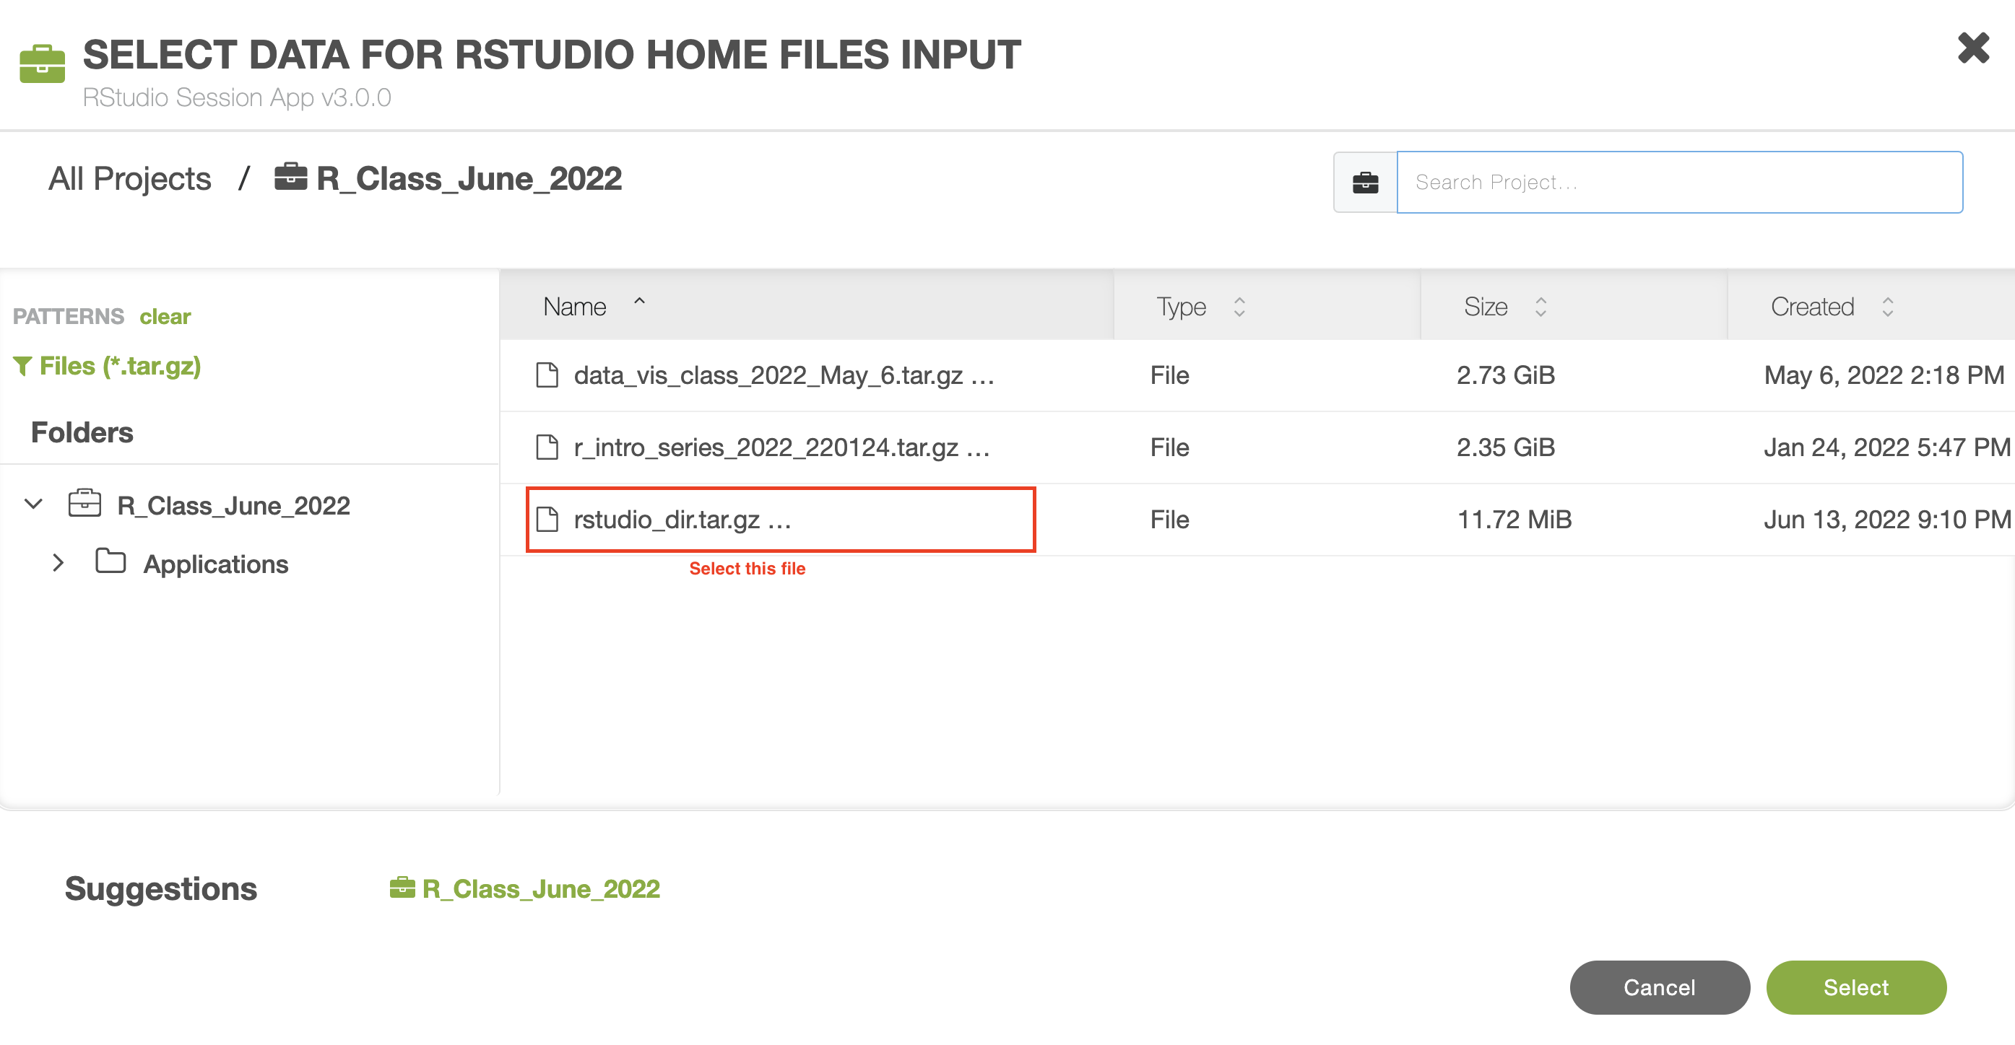Image resolution: width=2015 pixels, height=1045 pixels.
Task: Click the briefcase icon beside the search field
Action: click(1365, 182)
